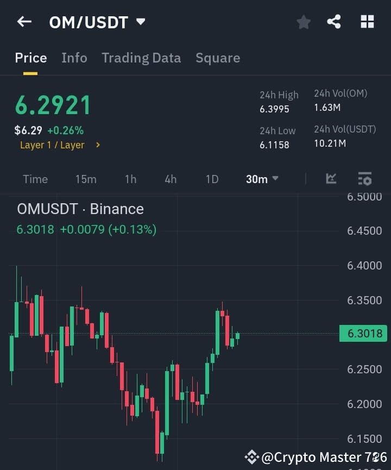Expand the 30m timeframe dropdown
The image size is (391, 470).
262,179
